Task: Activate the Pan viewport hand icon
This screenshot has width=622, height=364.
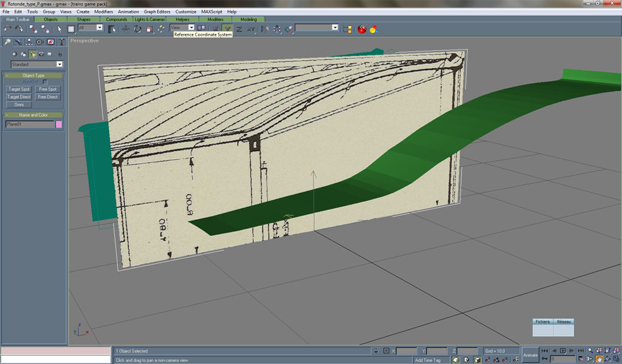Action: click(x=599, y=359)
